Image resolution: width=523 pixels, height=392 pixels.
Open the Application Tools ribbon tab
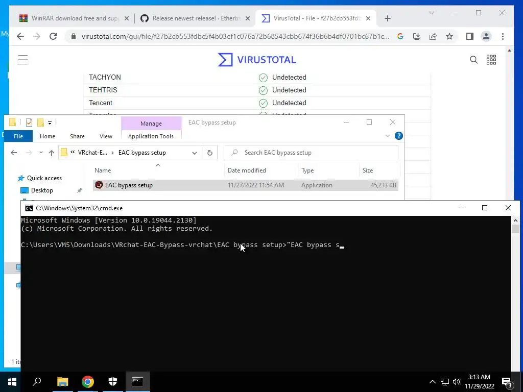(x=151, y=136)
